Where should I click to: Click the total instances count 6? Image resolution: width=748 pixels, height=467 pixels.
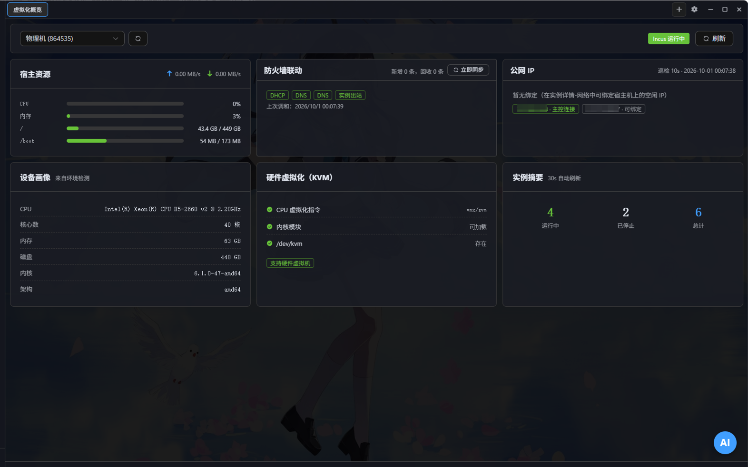click(699, 212)
